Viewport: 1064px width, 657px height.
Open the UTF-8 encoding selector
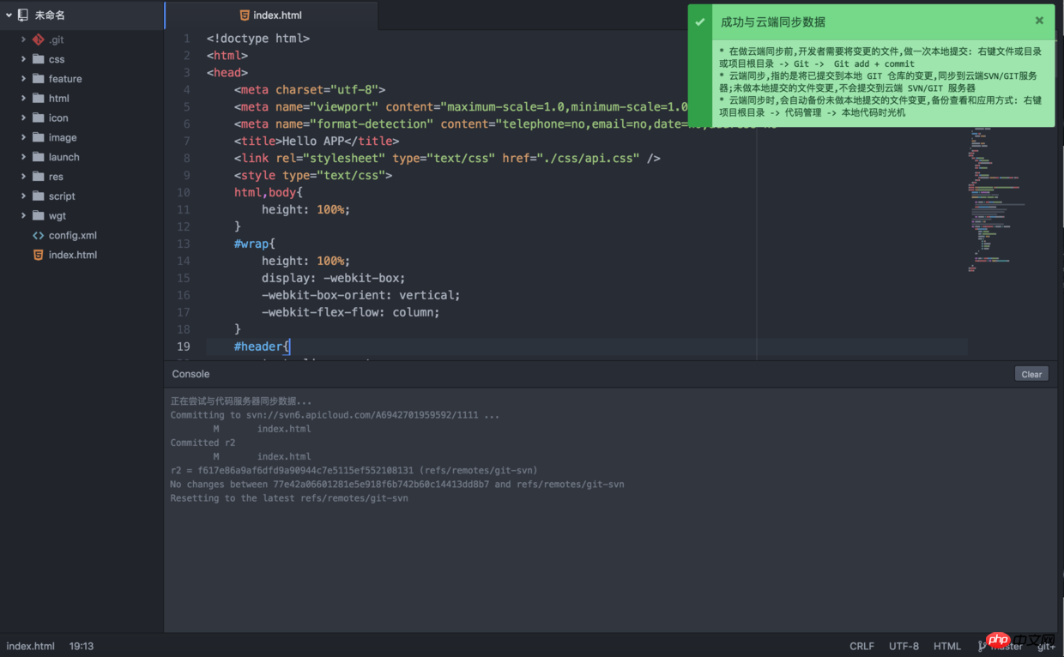tap(904, 646)
